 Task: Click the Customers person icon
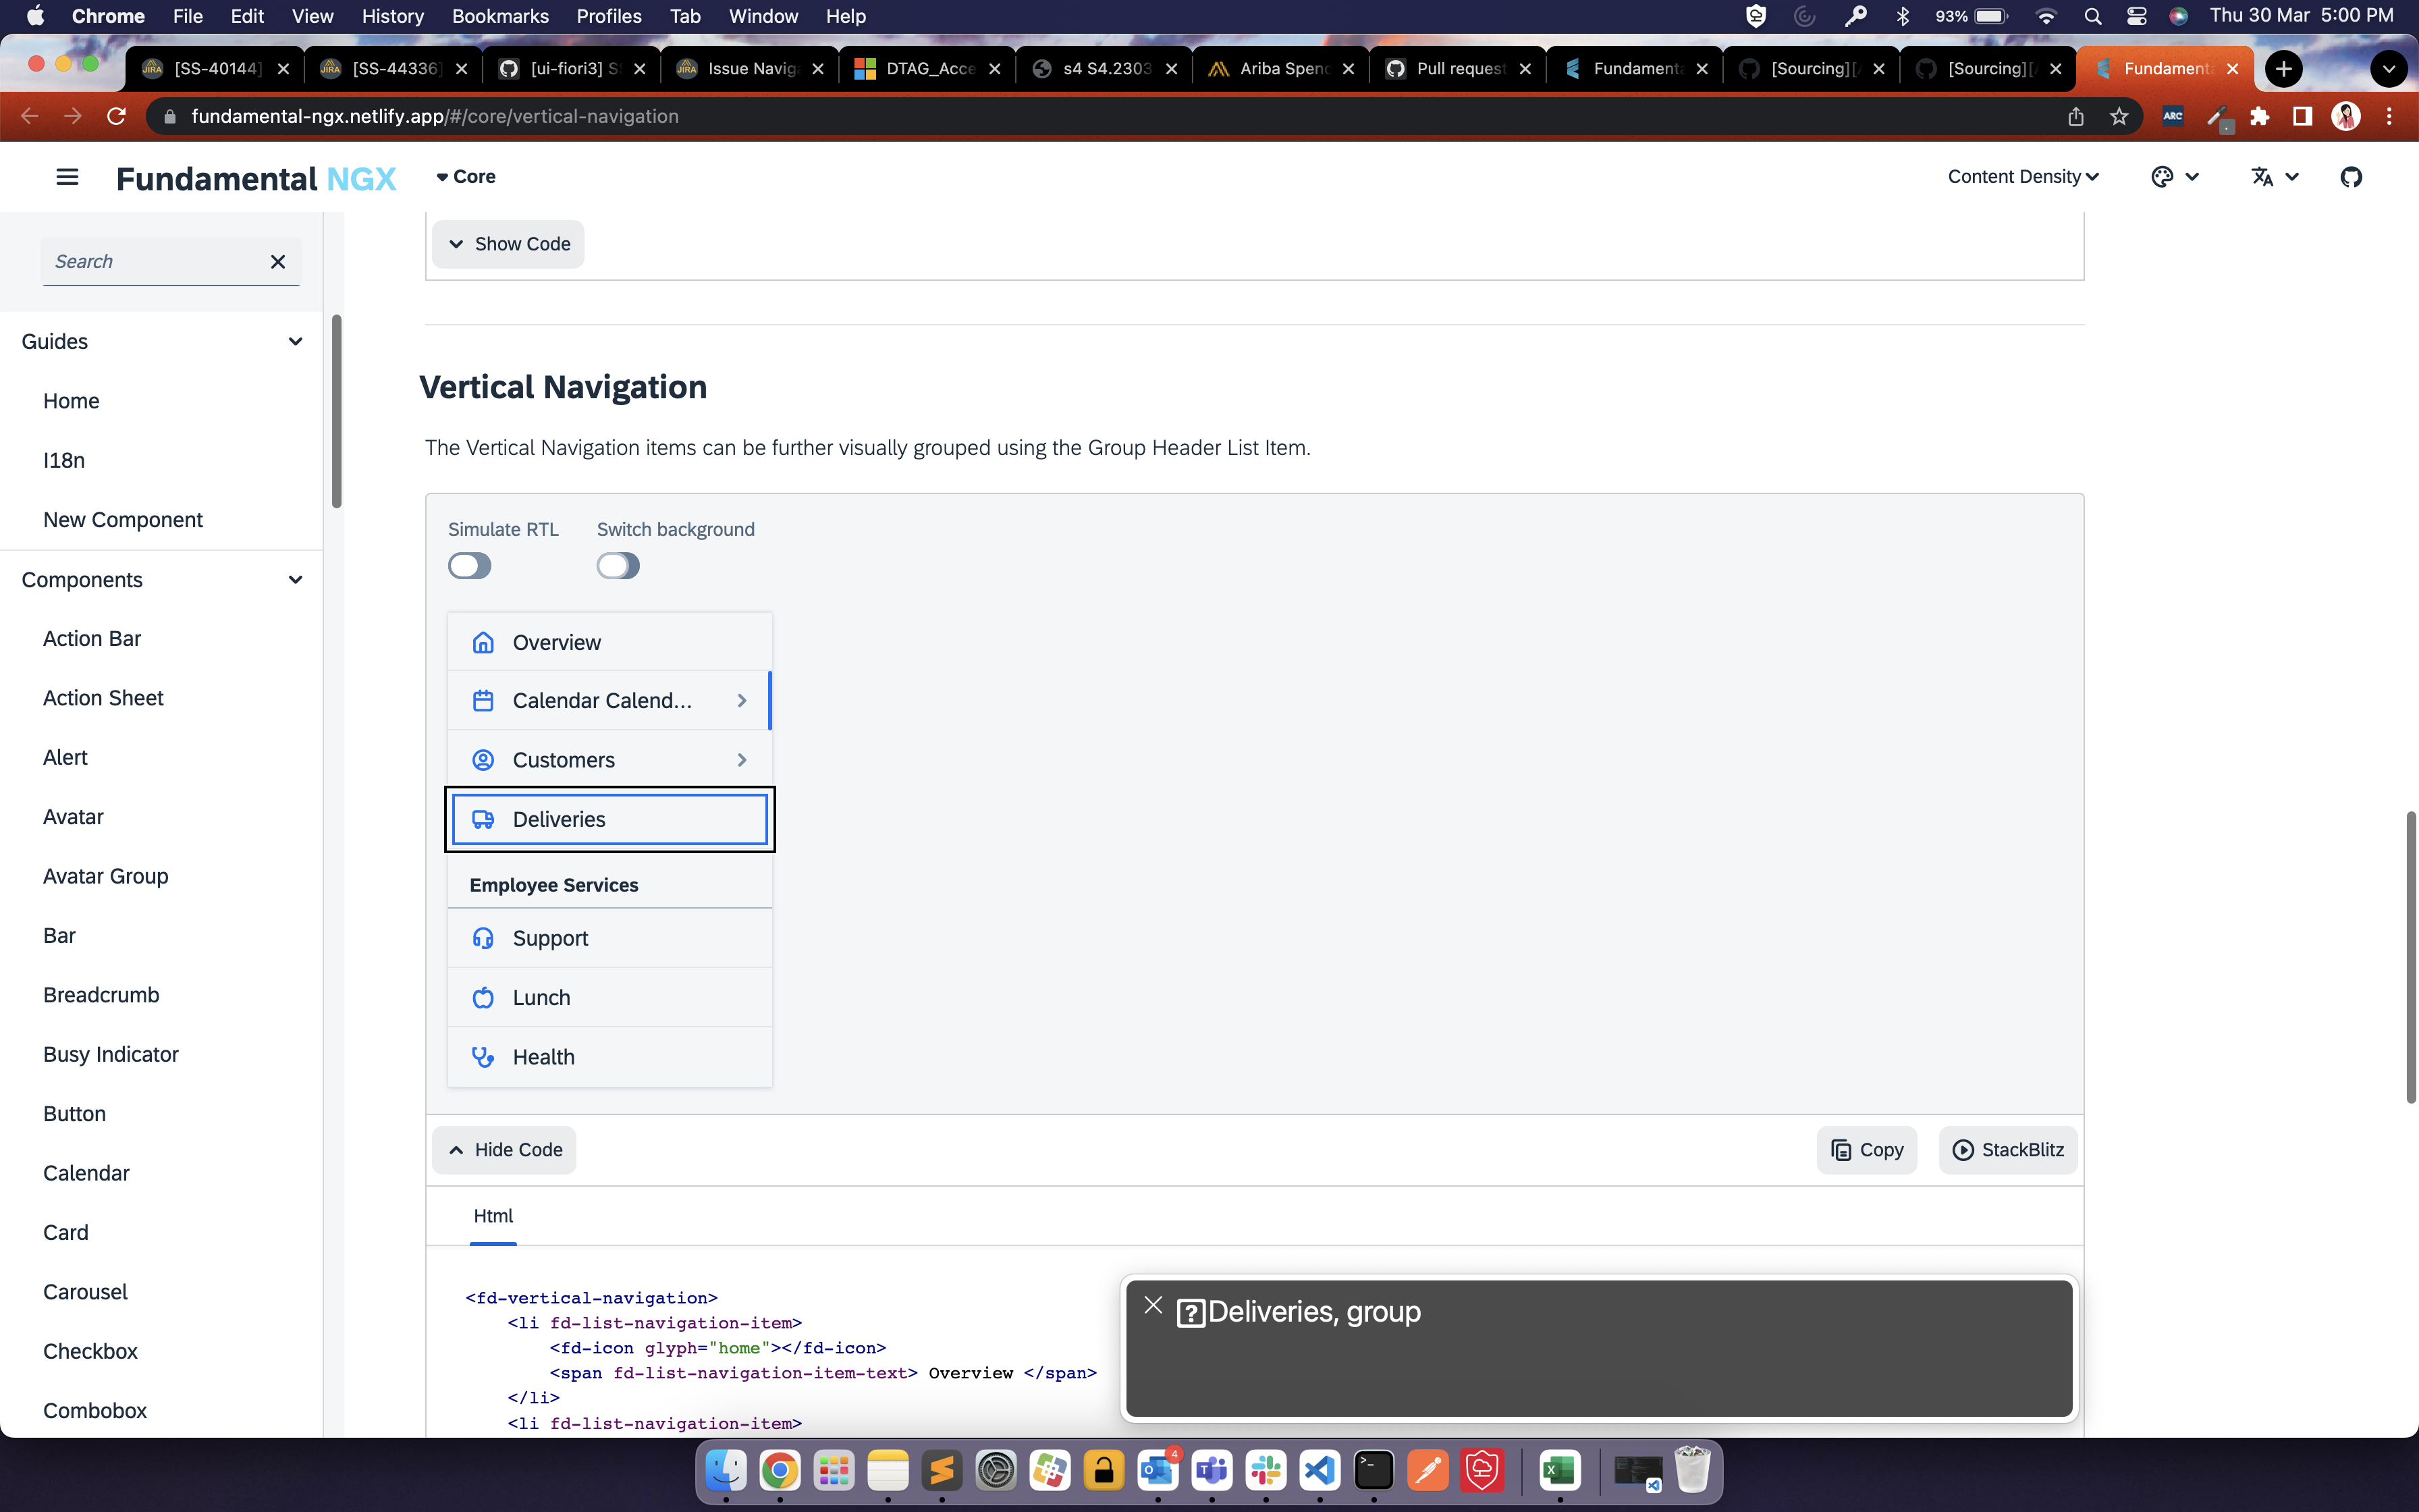tap(484, 759)
